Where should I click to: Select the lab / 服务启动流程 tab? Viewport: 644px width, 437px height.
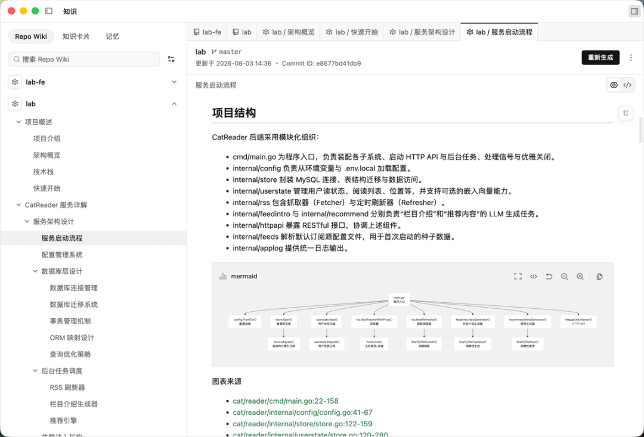coord(499,32)
